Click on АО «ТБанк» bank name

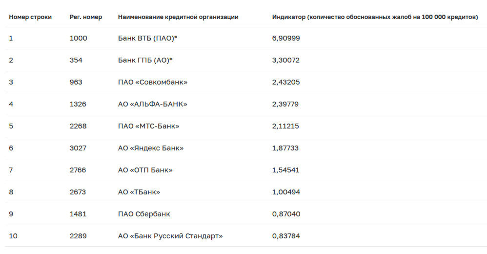click(x=139, y=192)
